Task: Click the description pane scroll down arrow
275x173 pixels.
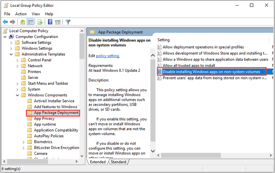Action: [153, 151]
